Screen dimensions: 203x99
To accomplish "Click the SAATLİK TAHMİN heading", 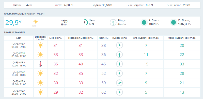I will pyautogui.click(x=14, y=32).
